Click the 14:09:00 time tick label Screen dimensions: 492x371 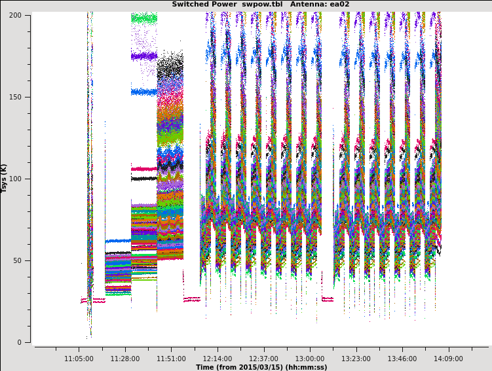(448, 359)
